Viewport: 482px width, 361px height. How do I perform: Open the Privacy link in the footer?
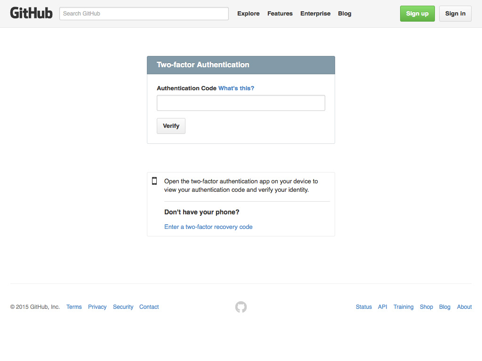(x=97, y=306)
